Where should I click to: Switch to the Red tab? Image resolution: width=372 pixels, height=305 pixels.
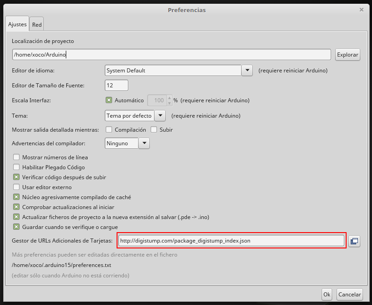click(x=36, y=24)
